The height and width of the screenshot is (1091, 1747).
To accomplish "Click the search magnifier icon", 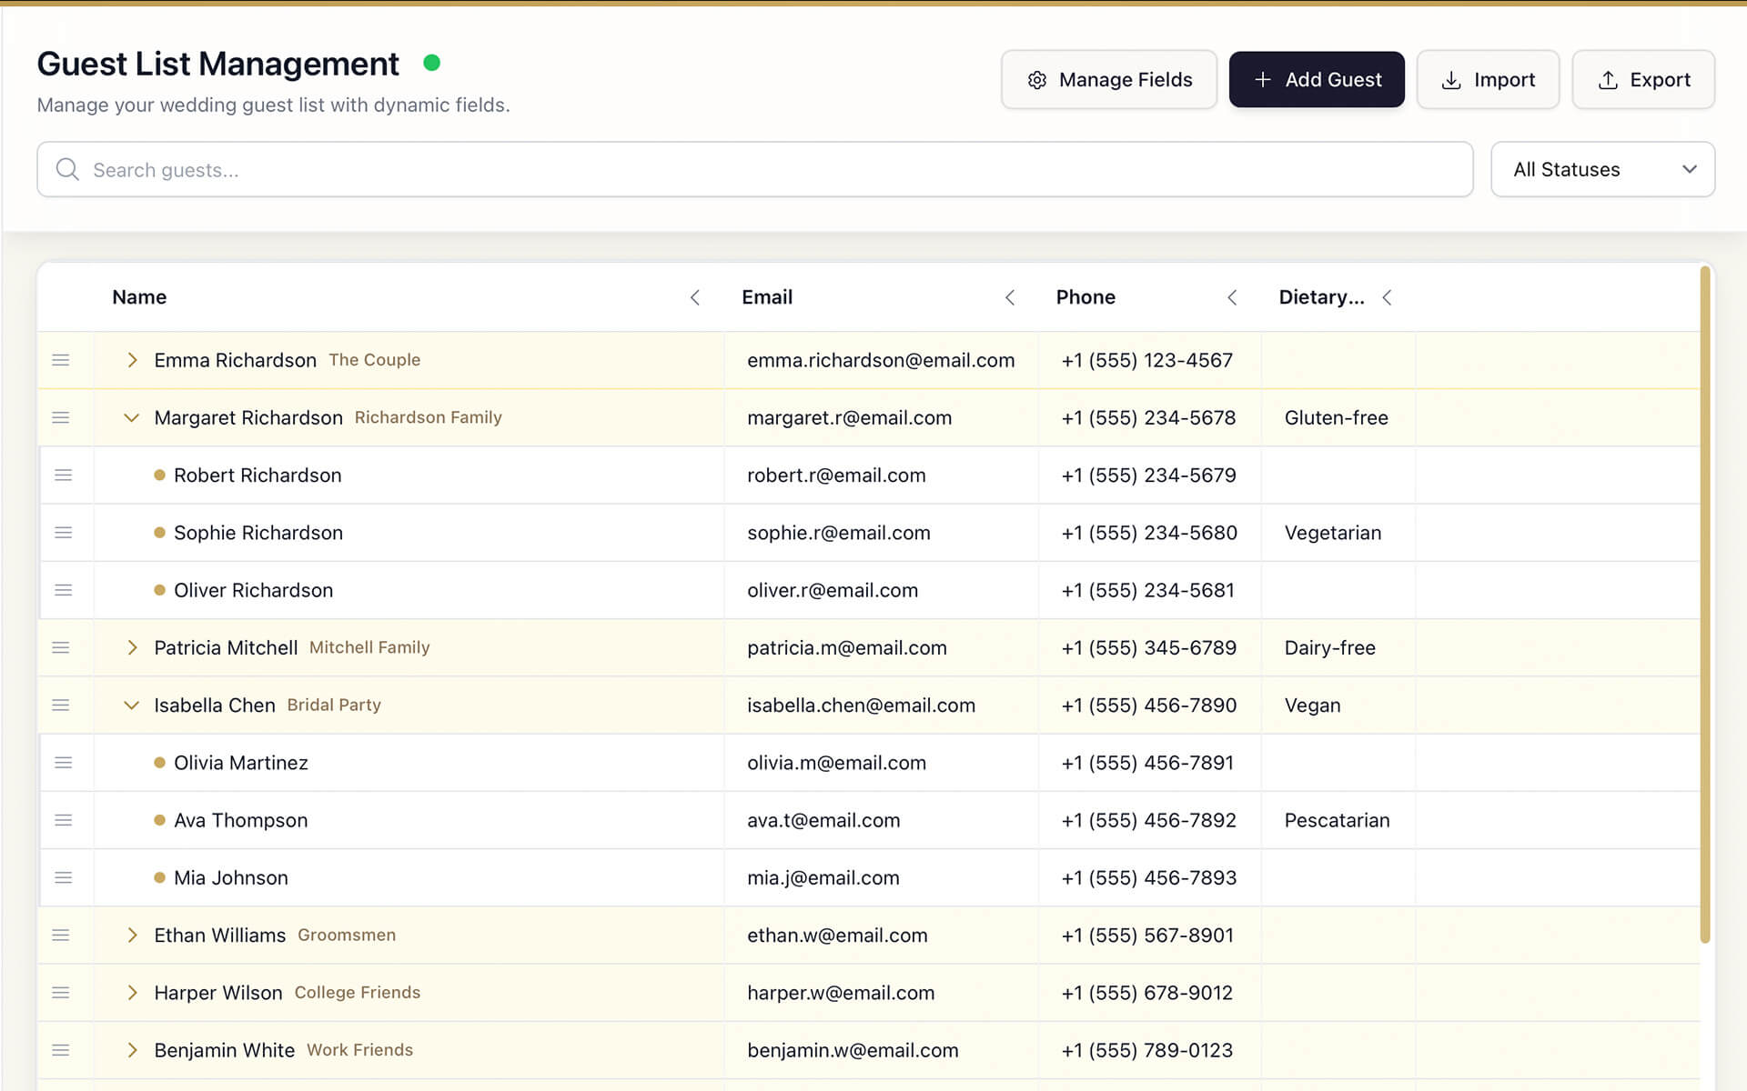I will pos(67,169).
